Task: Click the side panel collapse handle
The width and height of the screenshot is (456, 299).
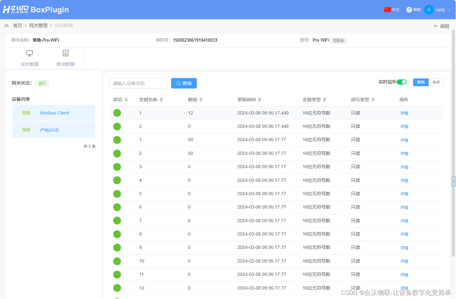Action: [x=453, y=181]
